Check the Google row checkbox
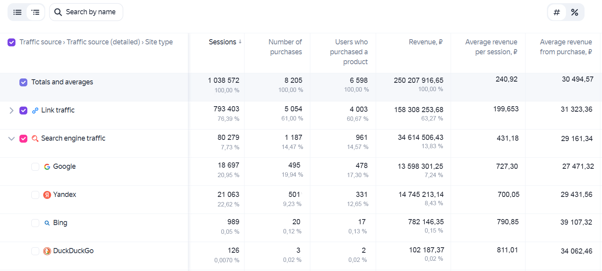The width and height of the screenshot is (602, 271). click(35, 167)
